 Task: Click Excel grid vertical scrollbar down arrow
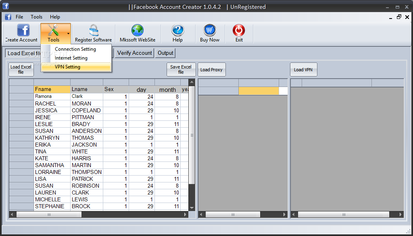point(192,208)
